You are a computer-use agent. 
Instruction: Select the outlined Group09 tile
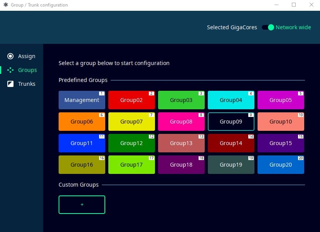pos(231,122)
